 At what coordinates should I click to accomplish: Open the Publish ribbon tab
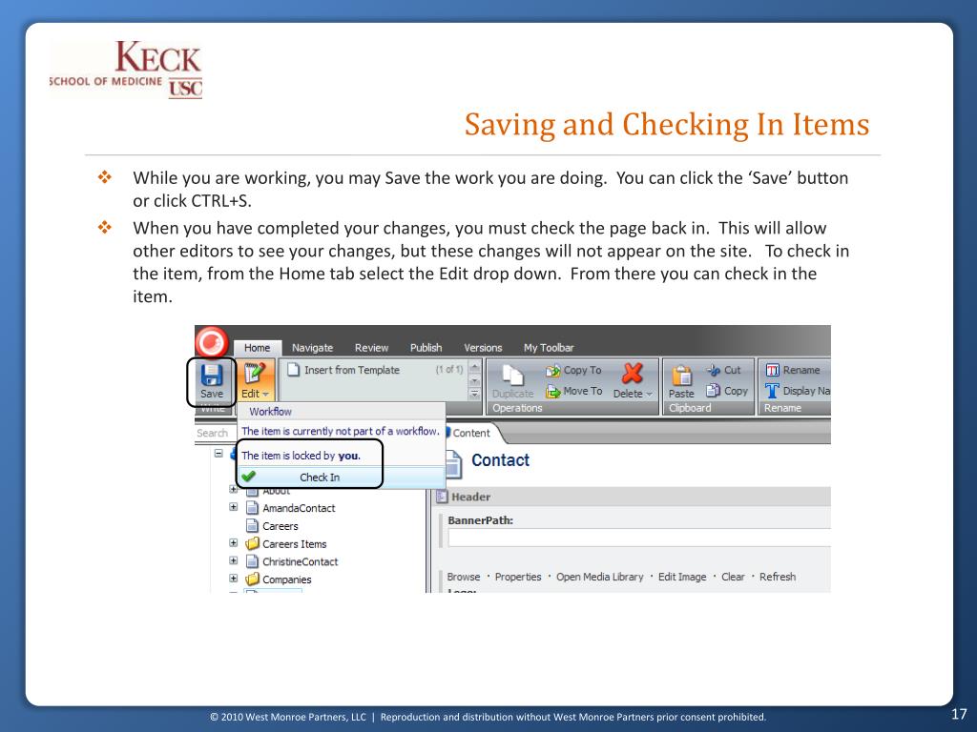tap(426, 348)
